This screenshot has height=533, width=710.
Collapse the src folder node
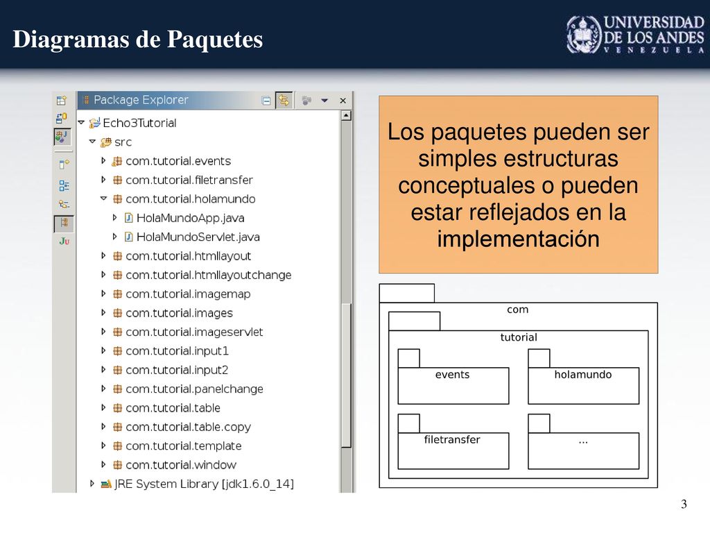(x=92, y=142)
